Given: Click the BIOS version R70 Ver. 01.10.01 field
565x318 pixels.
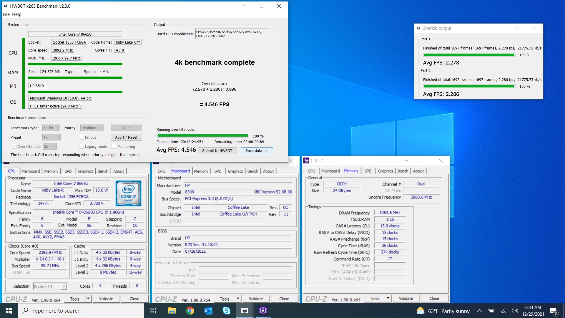Looking at the screenshot, I should 238,245.
